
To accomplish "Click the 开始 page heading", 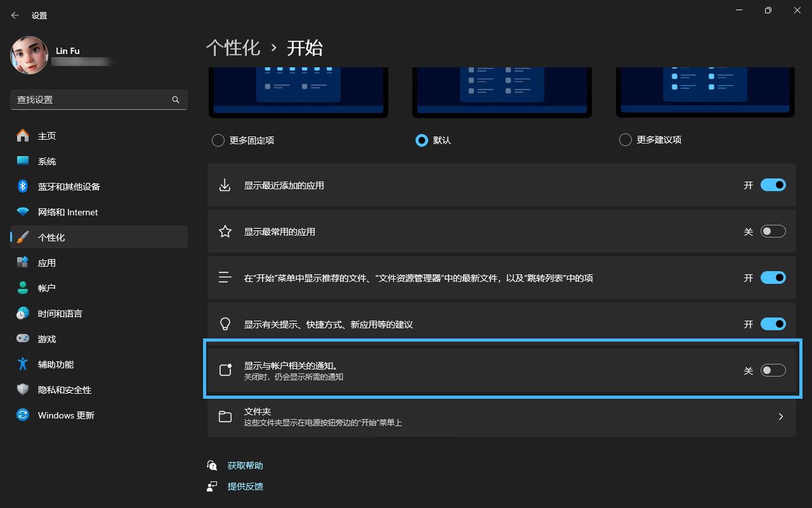I will 305,48.
